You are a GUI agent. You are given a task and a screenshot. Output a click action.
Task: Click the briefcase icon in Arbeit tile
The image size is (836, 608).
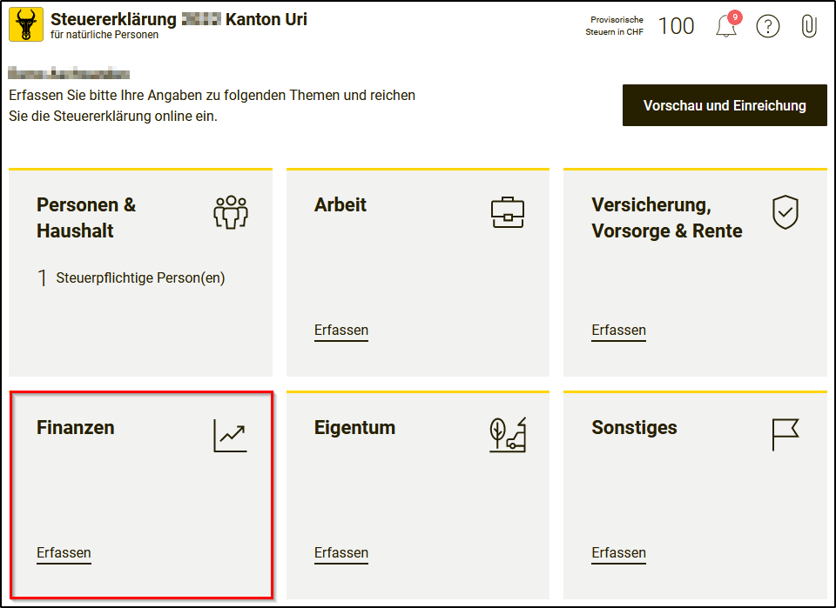pos(508,212)
